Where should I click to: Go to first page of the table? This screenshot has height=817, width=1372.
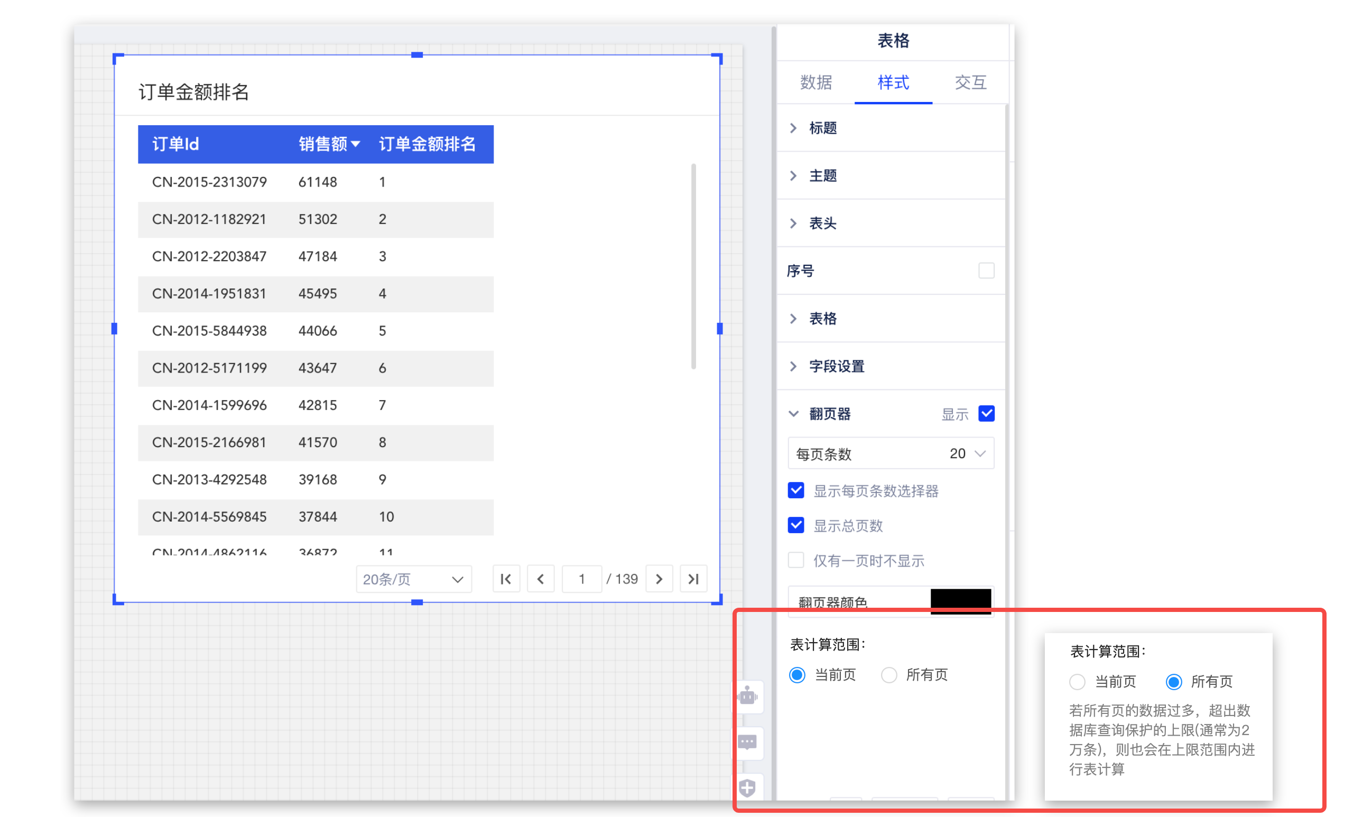[x=505, y=579]
